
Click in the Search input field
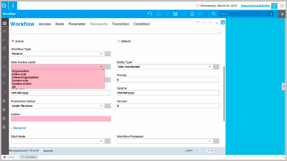(x=244, y=14)
